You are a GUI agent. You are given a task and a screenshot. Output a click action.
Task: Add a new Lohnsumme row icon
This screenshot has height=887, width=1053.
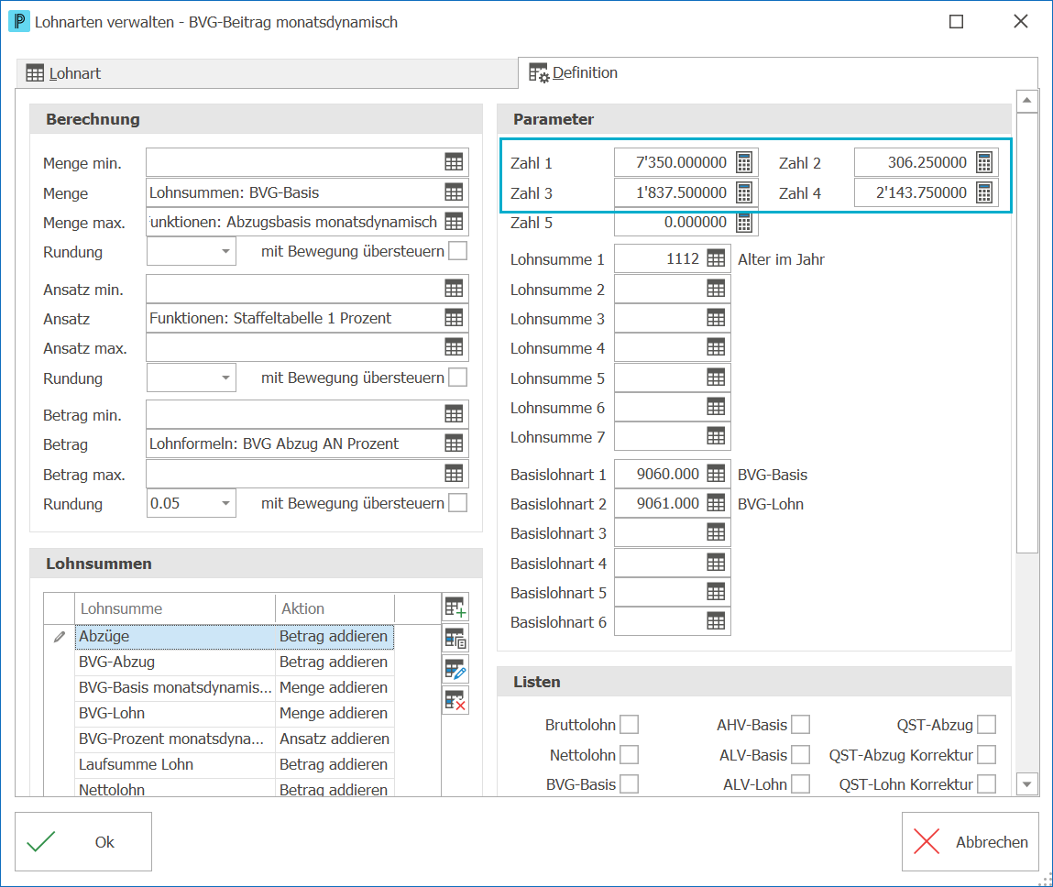455,607
